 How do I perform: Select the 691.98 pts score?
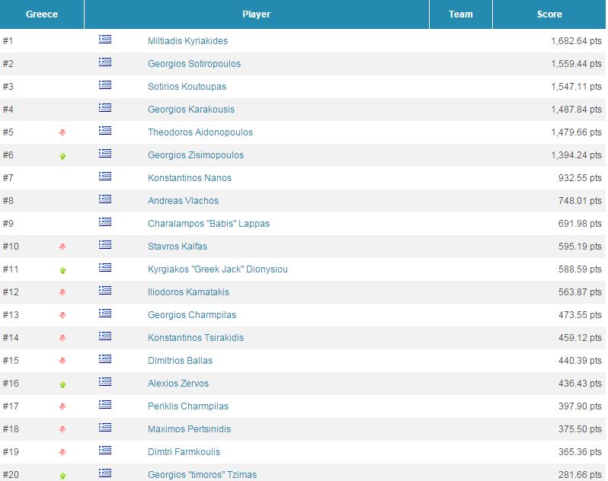[580, 224]
